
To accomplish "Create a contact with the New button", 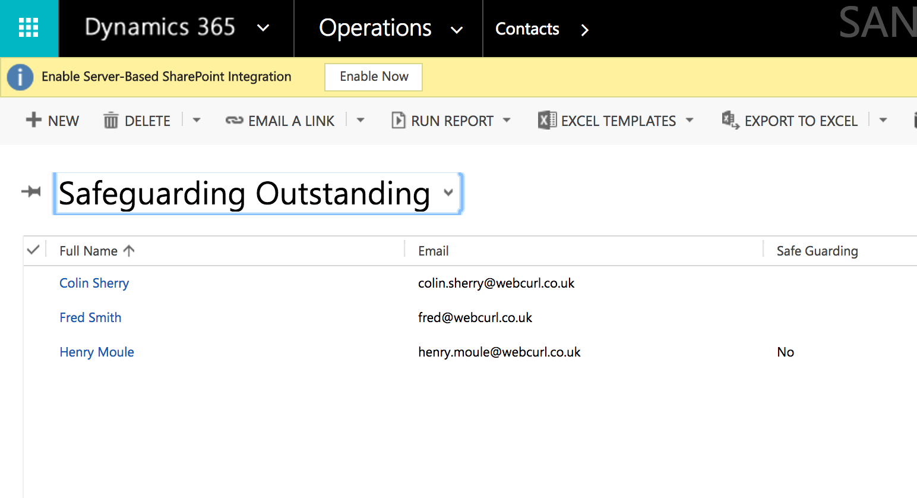I will (52, 120).
